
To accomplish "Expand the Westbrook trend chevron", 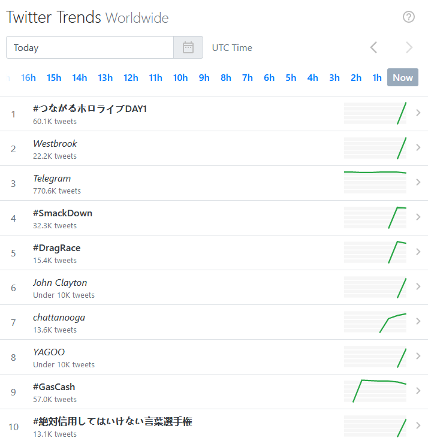I will 418,147.
